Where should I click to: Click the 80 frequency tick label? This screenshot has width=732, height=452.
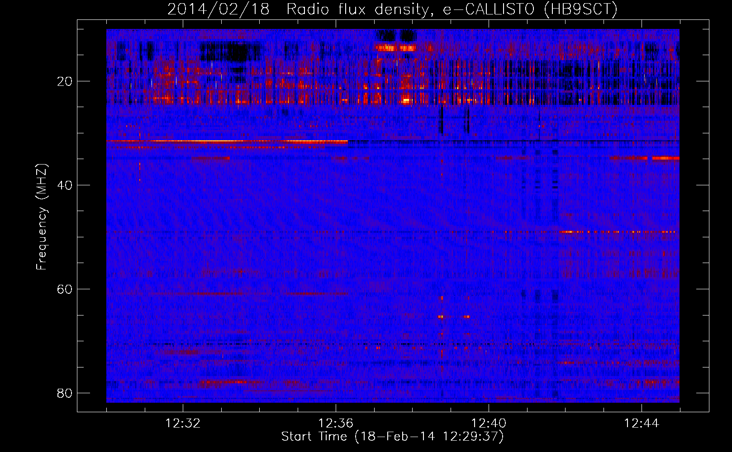65,393
